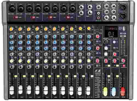
Task: Click the channel 8 XLR combo input jack
Action: coord(73,9)
